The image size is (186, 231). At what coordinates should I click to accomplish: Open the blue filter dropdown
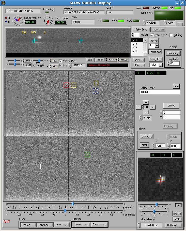[x=156, y=65]
